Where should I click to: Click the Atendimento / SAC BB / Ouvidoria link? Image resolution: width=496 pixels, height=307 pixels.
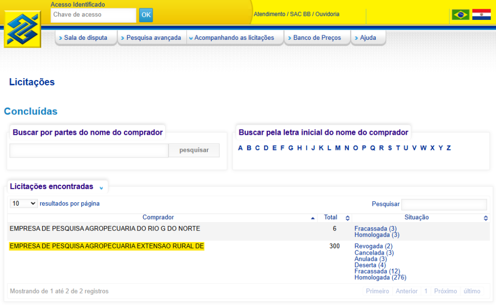(x=296, y=14)
